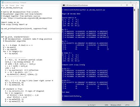Image resolution: width=140 pixels, height=107 pixels.
Task: Click the 'S = np.zeros((n,n))' line
Action: pyautogui.click(x=25, y=91)
